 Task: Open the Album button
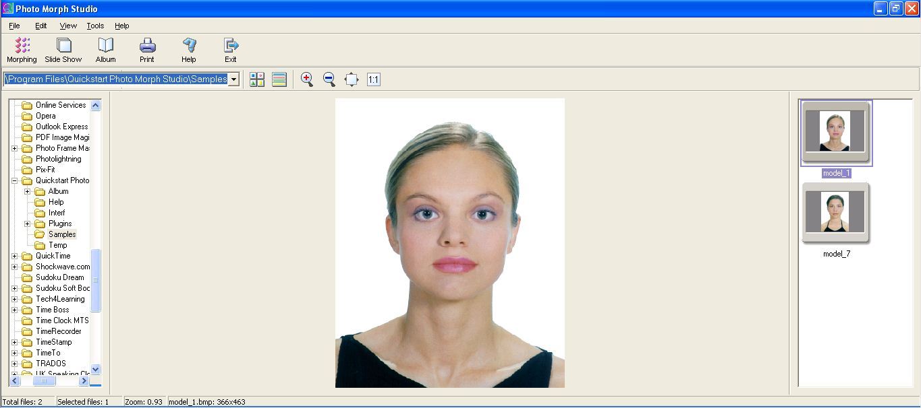click(x=105, y=50)
